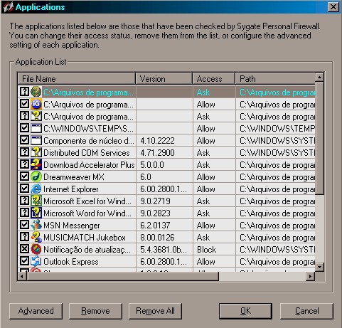Click the green globe icon in the highlighted first row
The width and height of the screenshot is (342, 328).
coord(36,92)
